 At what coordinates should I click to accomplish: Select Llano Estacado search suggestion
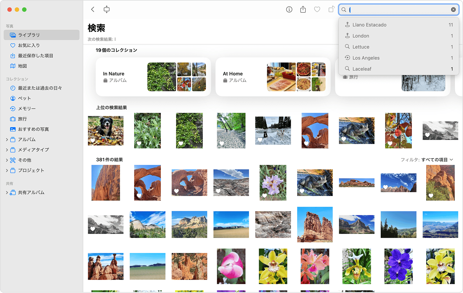pyautogui.click(x=369, y=25)
